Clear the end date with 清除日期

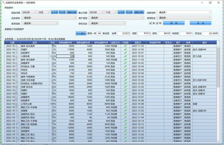click(139, 12)
